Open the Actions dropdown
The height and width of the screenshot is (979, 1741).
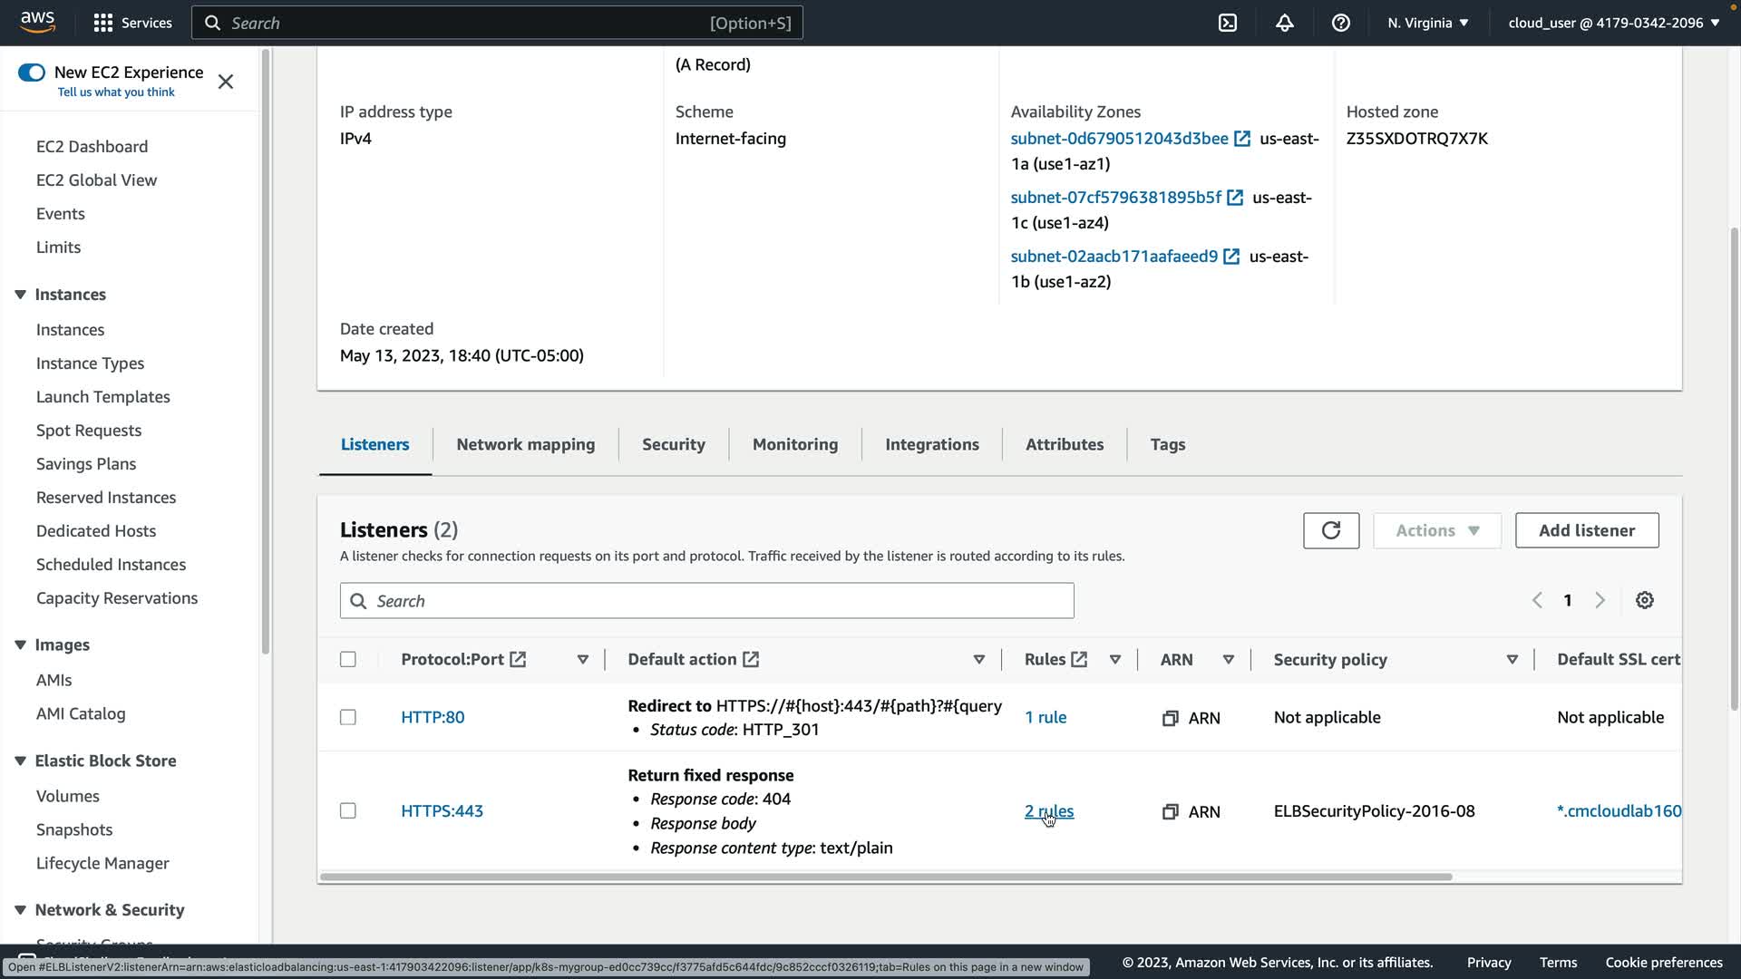(1436, 530)
